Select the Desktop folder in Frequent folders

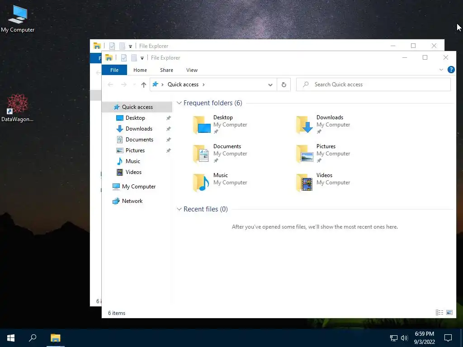[x=220, y=124]
